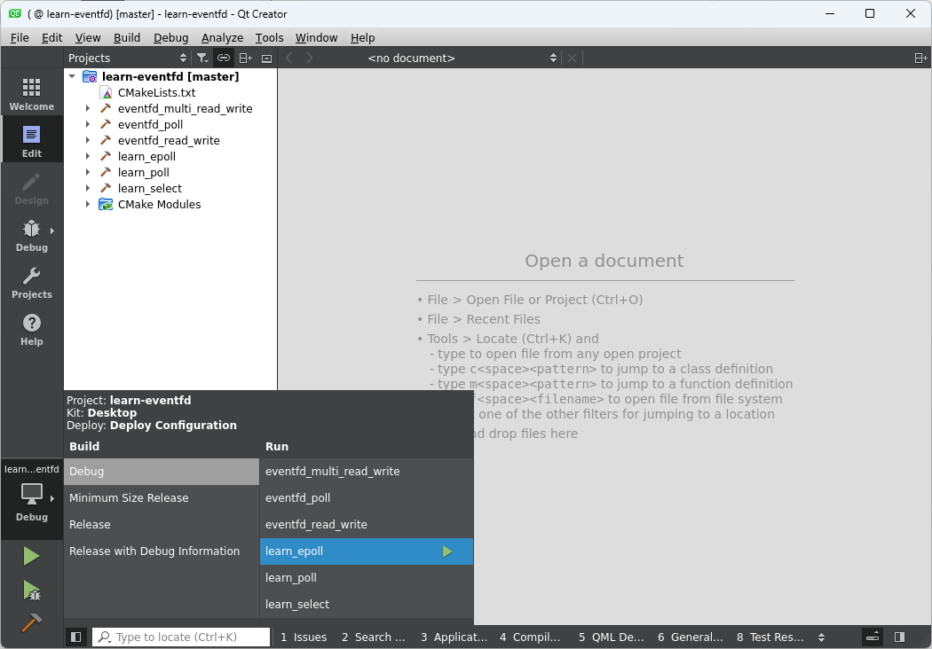Open Projects mode wrench icon
Image resolution: width=932 pixels, height=649 pixels.
coord(31,276)
